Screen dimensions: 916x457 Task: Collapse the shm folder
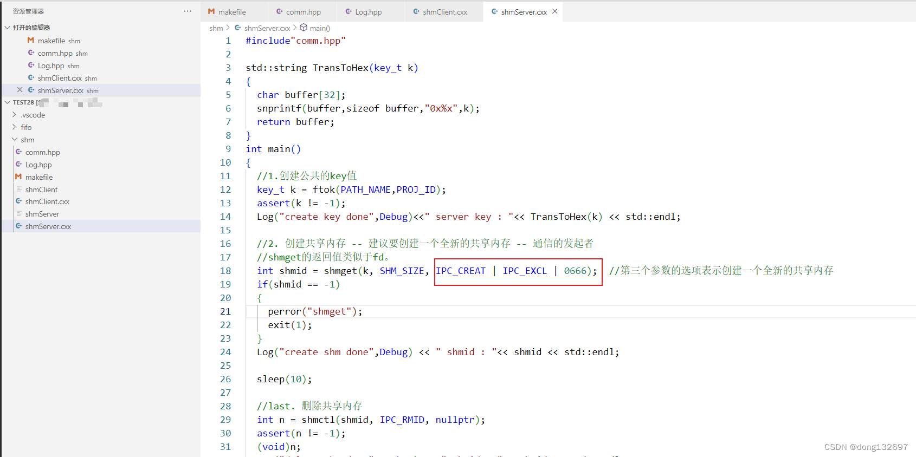[x=14, y=139]
